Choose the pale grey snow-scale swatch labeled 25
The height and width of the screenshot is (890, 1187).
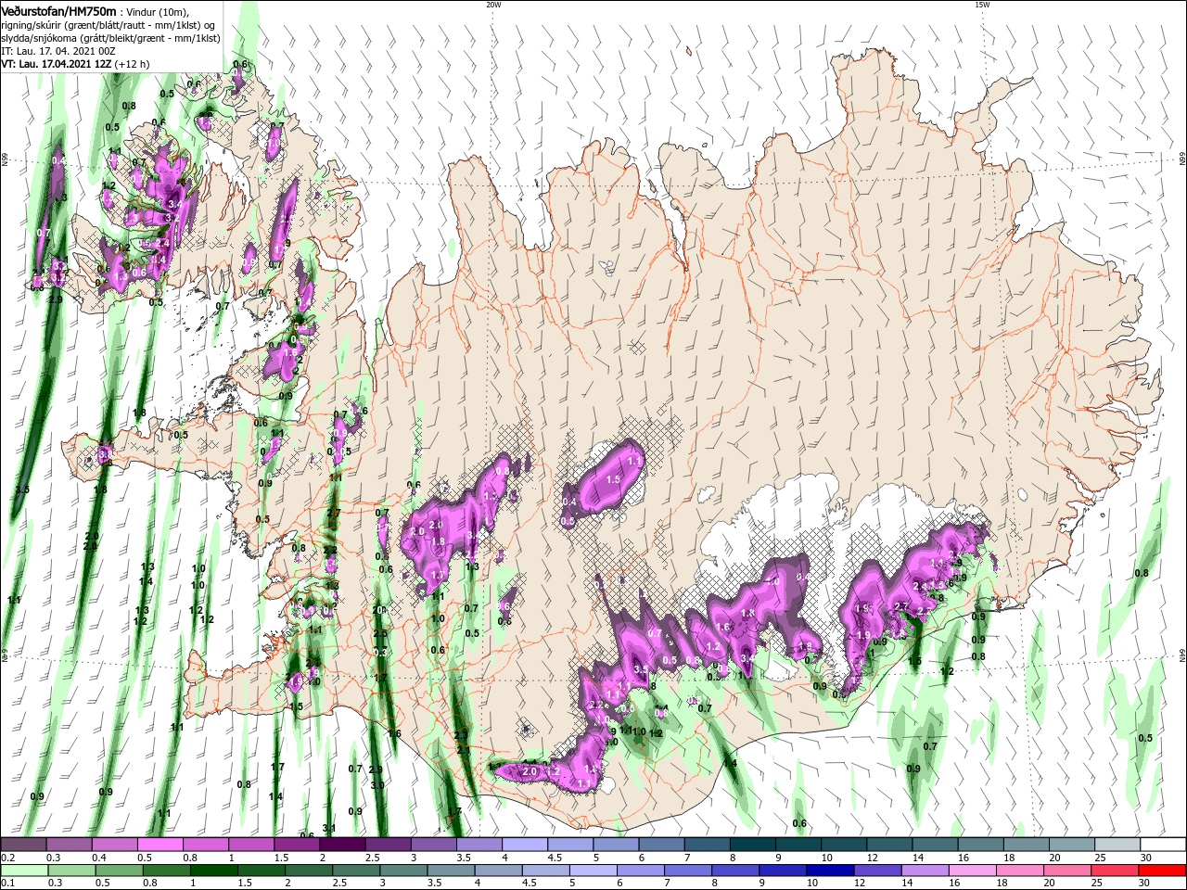pos(1117,845)
